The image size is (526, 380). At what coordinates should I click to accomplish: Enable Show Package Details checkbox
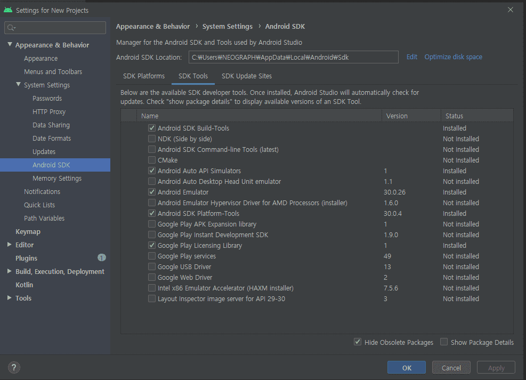[x=444, y=342]
